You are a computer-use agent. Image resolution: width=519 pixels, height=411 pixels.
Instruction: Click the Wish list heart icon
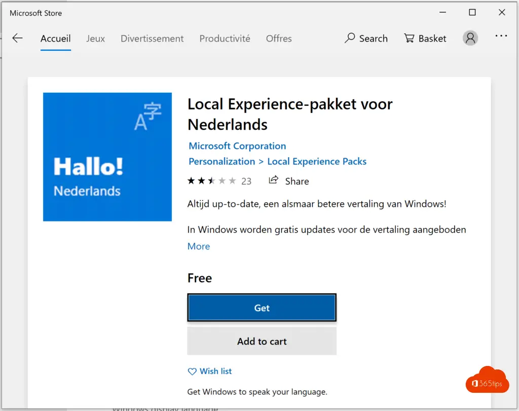point(192,371)
